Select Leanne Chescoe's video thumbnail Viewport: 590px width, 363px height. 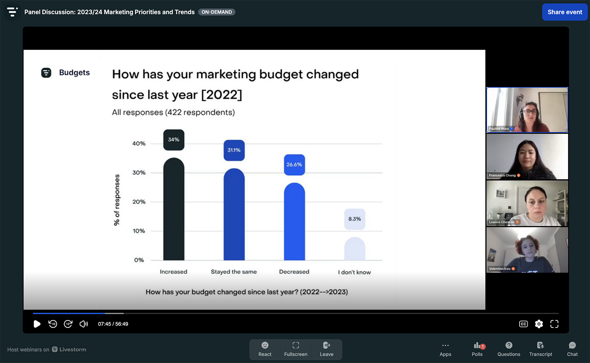[x=527, y=203]
